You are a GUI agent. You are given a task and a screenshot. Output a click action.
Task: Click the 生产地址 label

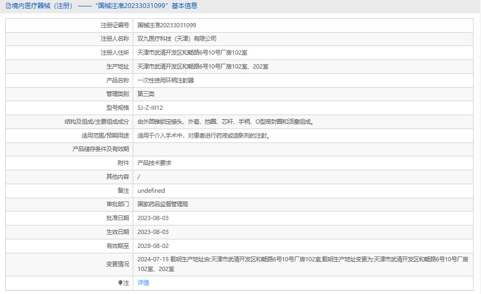(118, 66)
